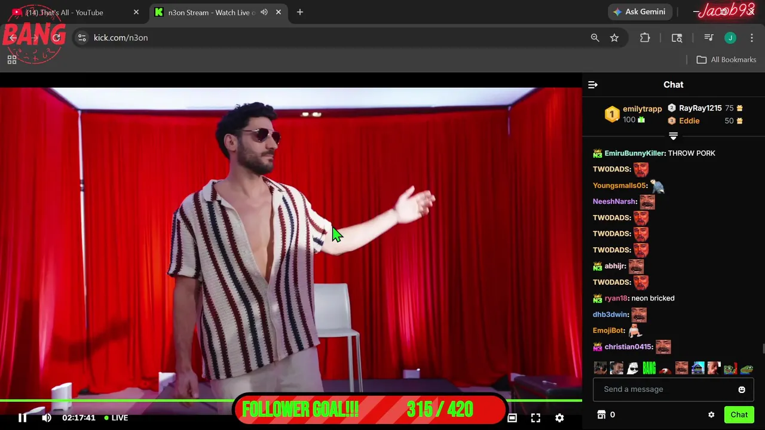Mute the n3on Stream tab audio icon
The image size is (765, 430).
click(264, 12)
